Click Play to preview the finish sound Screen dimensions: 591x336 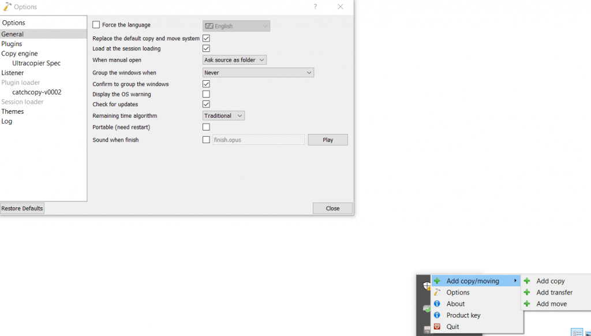point(328,140)
